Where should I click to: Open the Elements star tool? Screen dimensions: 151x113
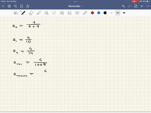coord(62,13)
